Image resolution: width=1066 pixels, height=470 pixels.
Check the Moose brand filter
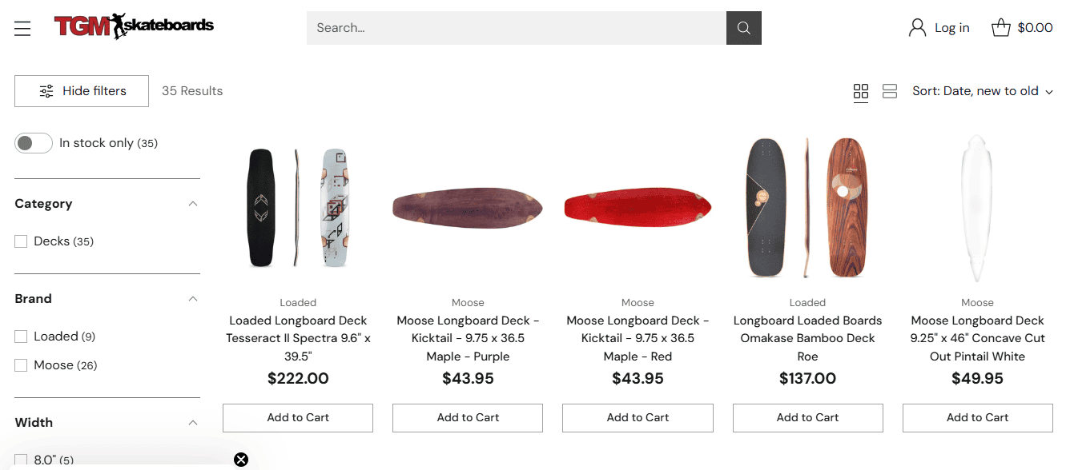pos(20,364)
